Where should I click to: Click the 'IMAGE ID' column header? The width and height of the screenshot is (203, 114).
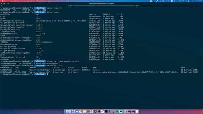tap(93, 14)
